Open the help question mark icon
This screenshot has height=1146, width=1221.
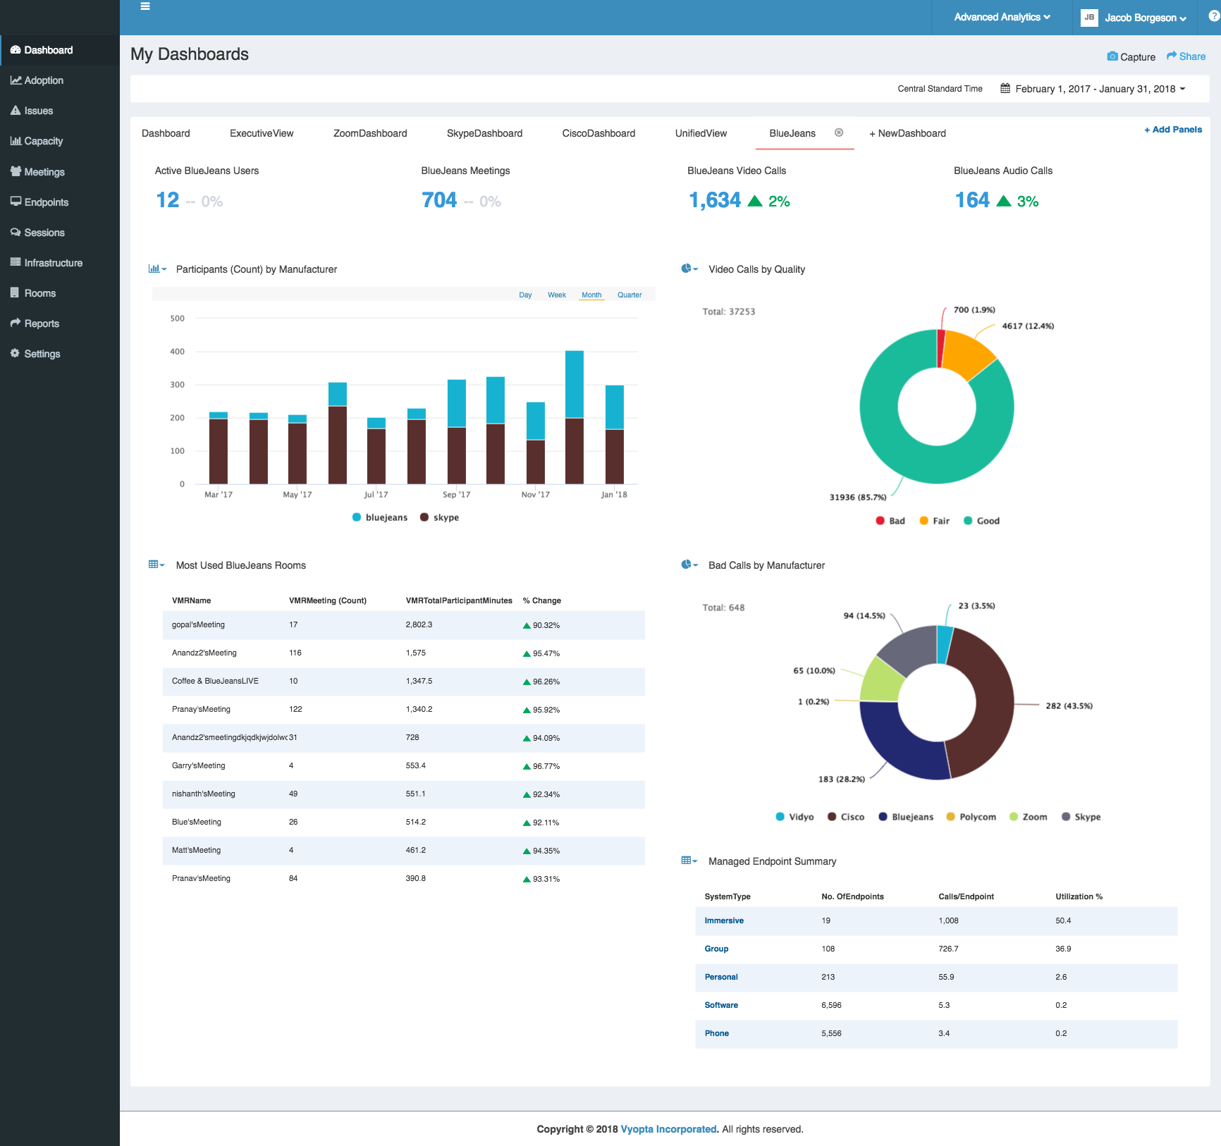(x=1214, y=16)
